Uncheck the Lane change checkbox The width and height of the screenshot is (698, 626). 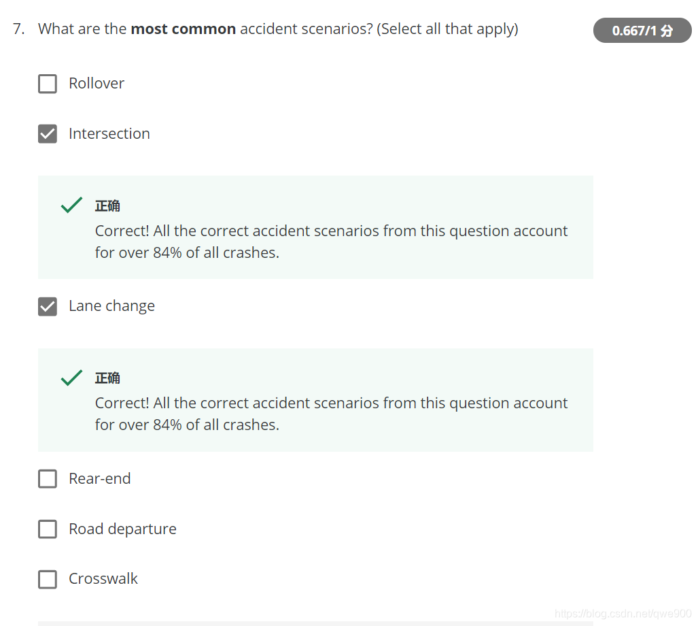[47, 307]
